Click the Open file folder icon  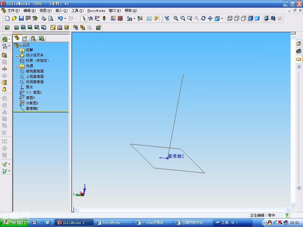(x=14, y=18)
